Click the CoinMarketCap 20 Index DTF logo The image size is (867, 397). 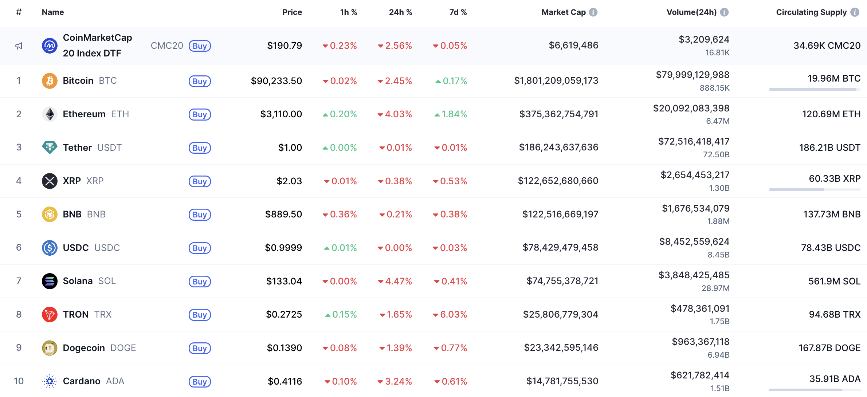click(50, 46)
